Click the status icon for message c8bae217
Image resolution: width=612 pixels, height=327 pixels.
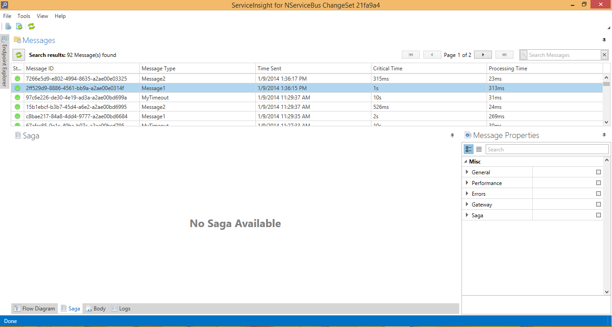point(17,116)
